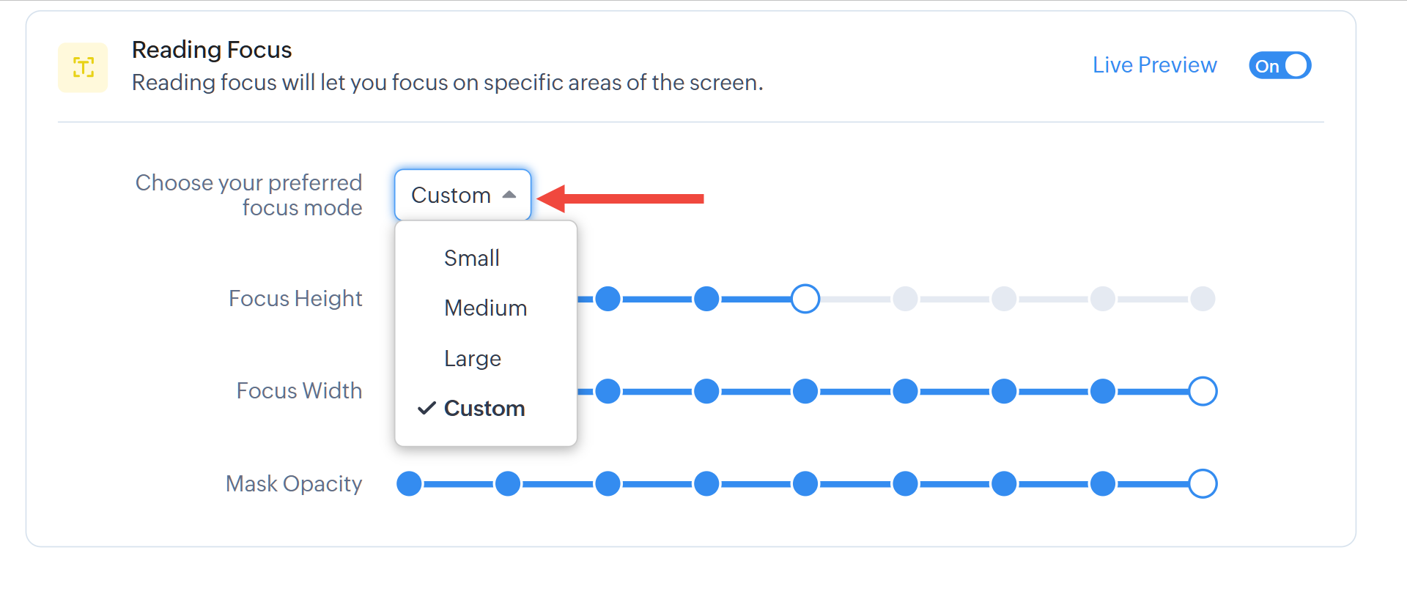Click the Custom focus mode combo box
This screenshot has height=591, width=1407.
click(462, 195)
